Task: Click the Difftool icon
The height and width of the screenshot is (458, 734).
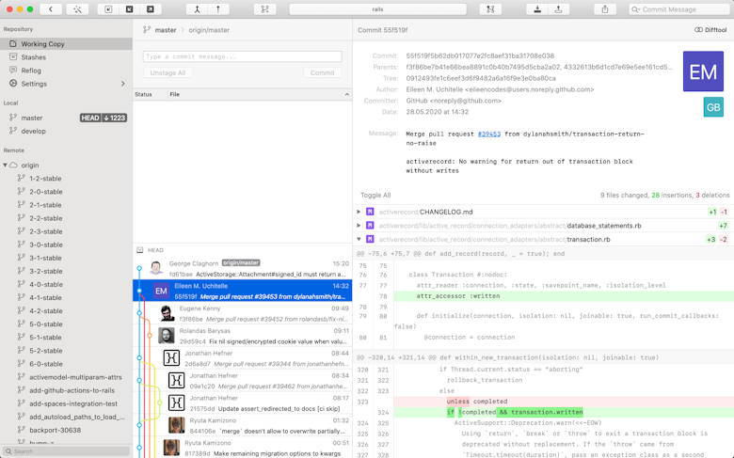Action: click(x=698, y=29)
